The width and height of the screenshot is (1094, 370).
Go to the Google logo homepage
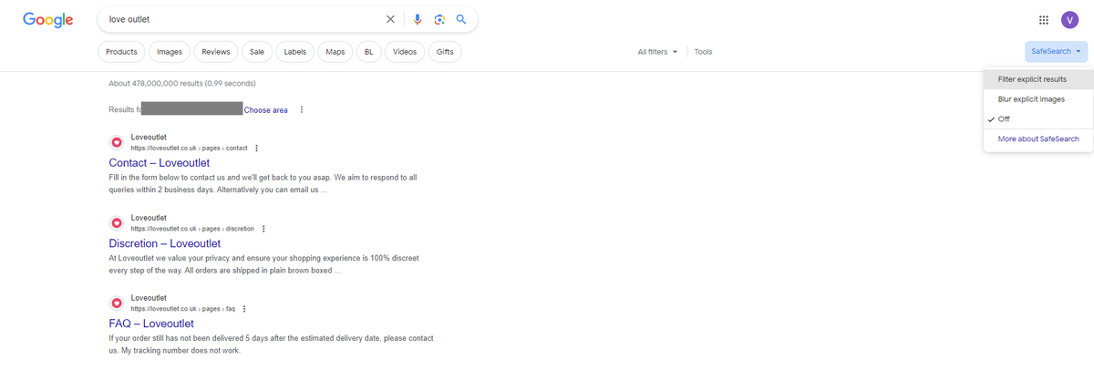pyautogui.click(x=48, y=20)
